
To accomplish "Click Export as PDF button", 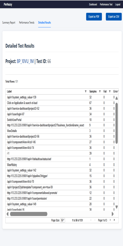I will click(94, 17).
